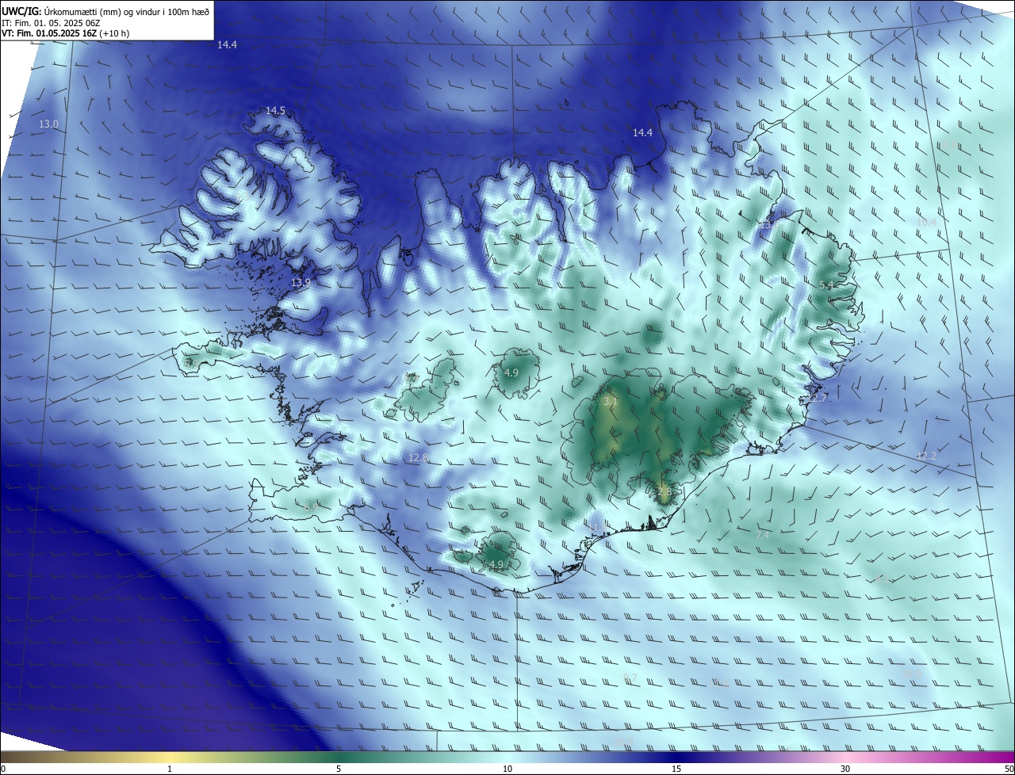This screenshot has width=1015, height=775.
Task: Select the 12.2 value east of Iceland
Action: coord(926,456)
